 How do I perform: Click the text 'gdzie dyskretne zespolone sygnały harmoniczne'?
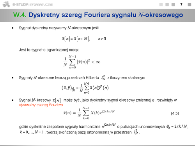pos(60,127)
